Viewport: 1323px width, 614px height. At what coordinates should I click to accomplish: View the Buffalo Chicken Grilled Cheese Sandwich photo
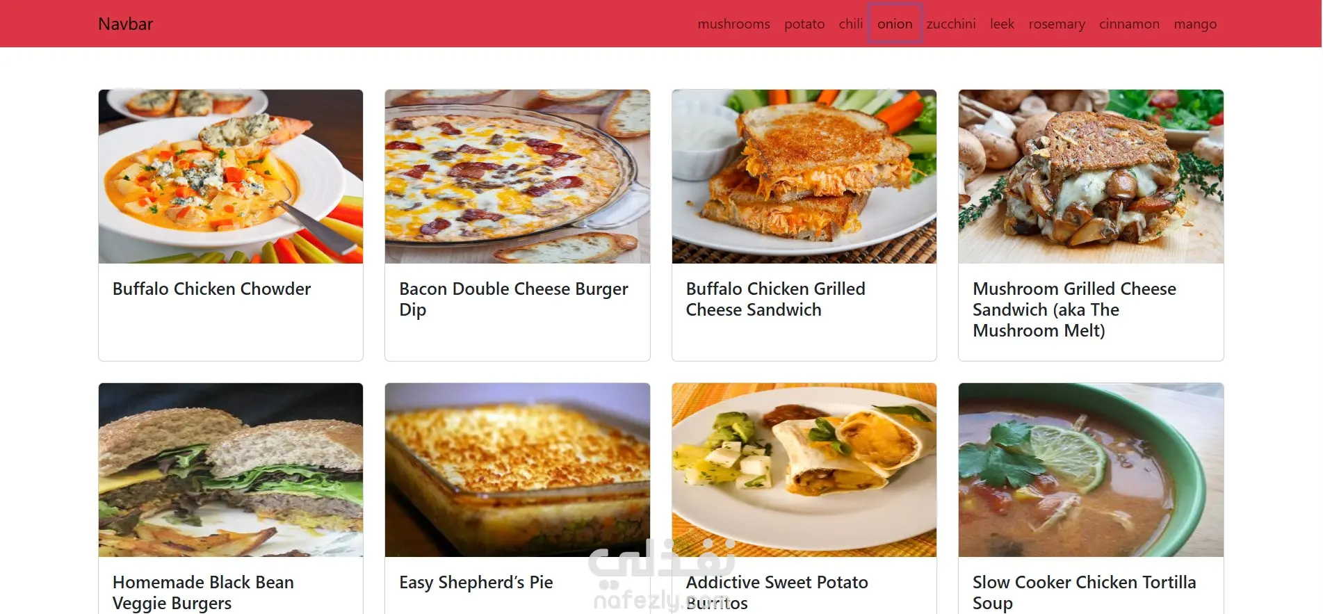point(804,177)
